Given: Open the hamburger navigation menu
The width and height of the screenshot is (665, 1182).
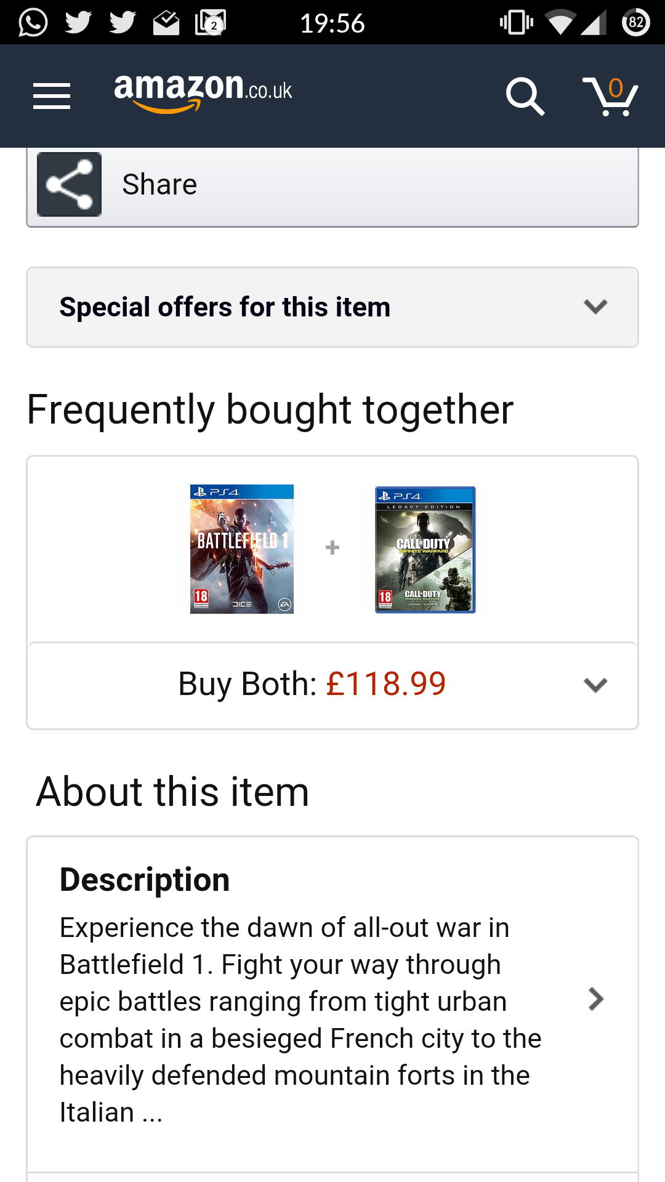Looking at the screenshot, I should tap(52, 96).
